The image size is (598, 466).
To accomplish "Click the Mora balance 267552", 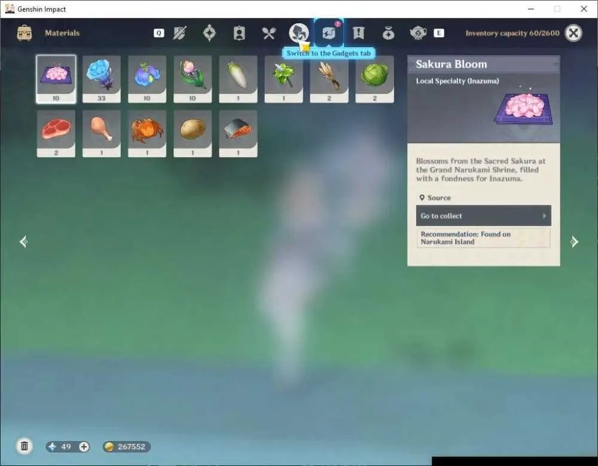I will pos(126,446).
